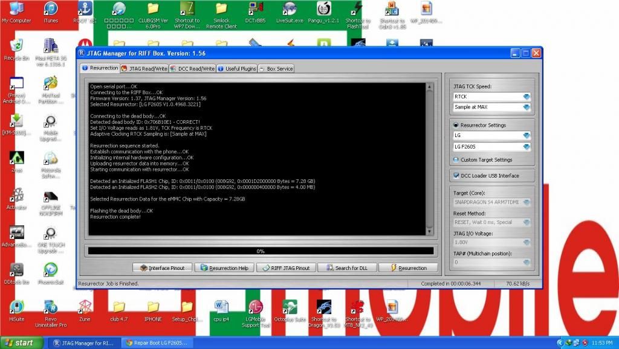This screenshot has height=349, width=619.
Task: Expand the Target (Core) SNAPDRAGON dropdown
Action: (527, 202)
